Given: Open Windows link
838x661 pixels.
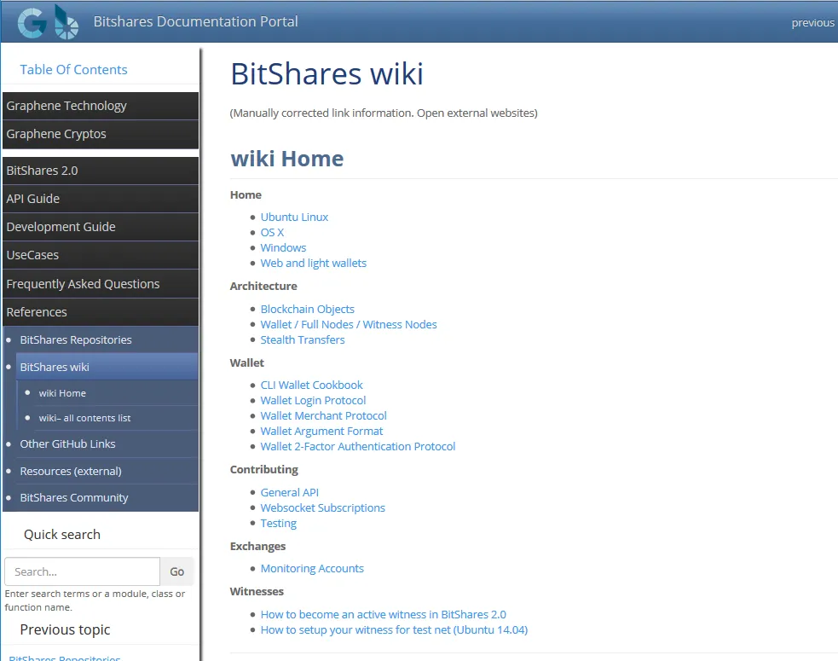Looking at the screenshot, I should coord(283,248).
